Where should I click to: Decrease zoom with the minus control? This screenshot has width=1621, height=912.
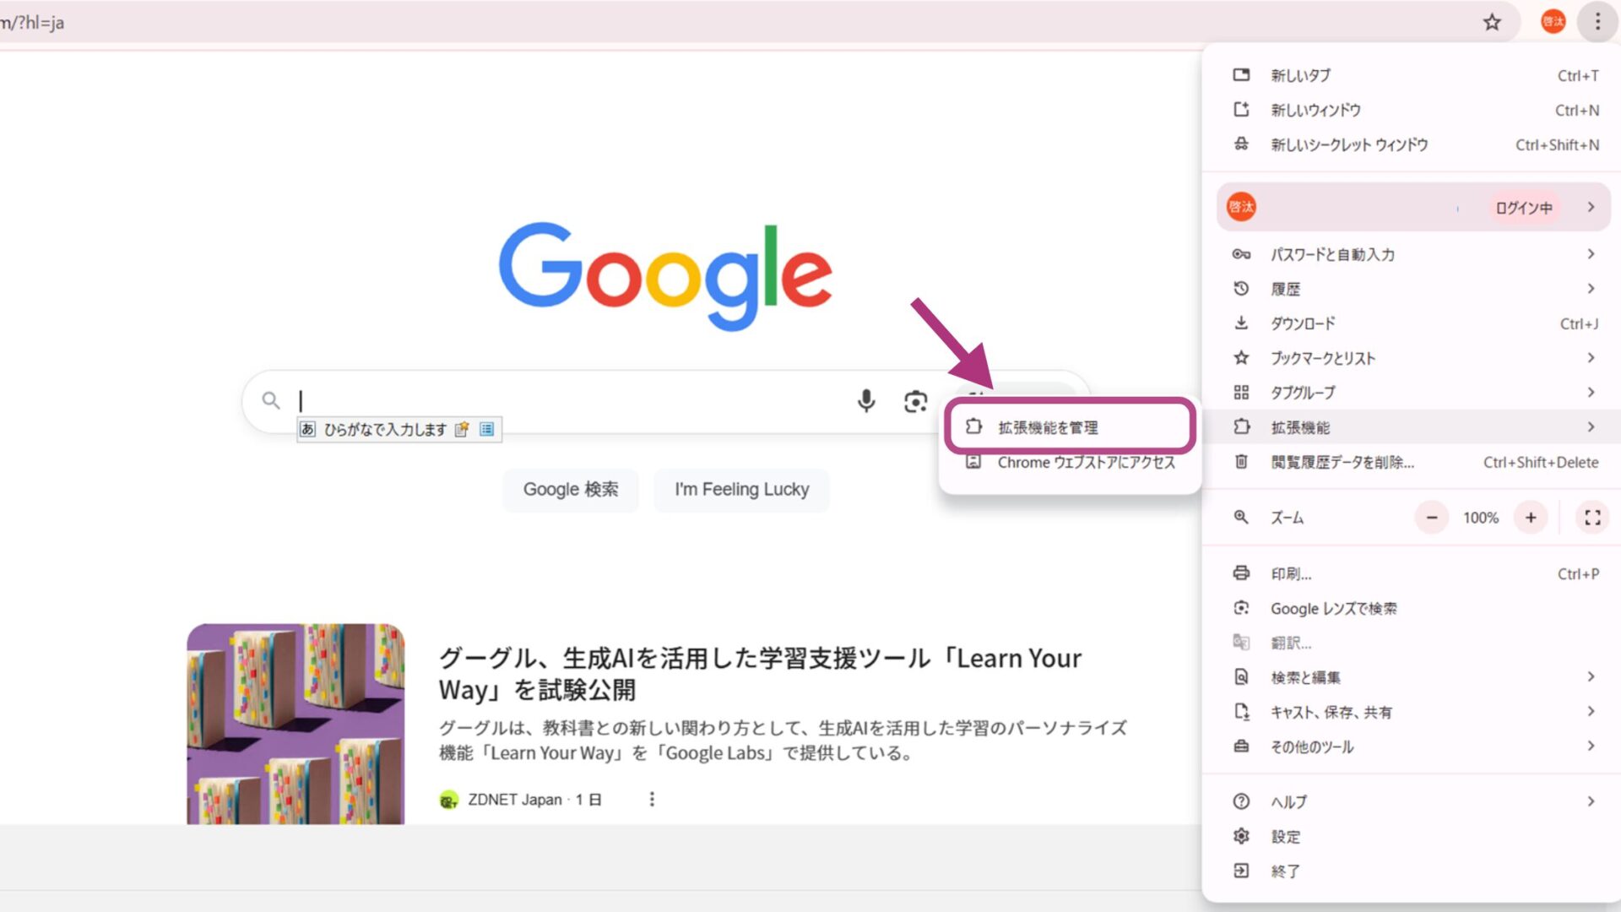click(x=1430, y=518)
